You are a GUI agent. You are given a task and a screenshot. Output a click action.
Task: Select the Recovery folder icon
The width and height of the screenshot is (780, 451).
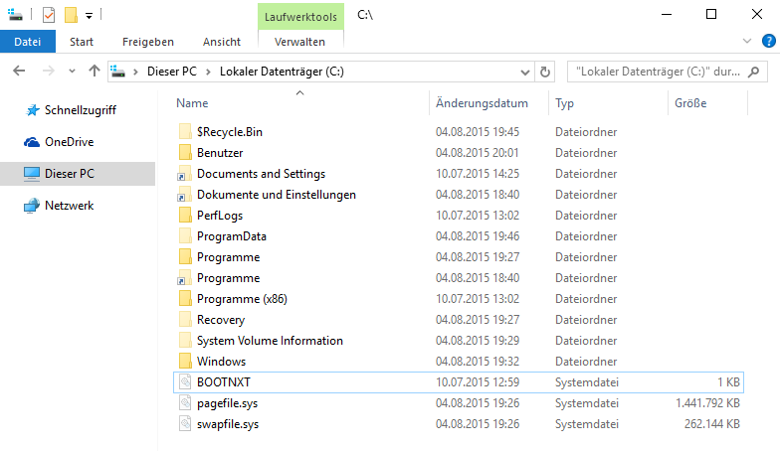click(x=185, y=320)
